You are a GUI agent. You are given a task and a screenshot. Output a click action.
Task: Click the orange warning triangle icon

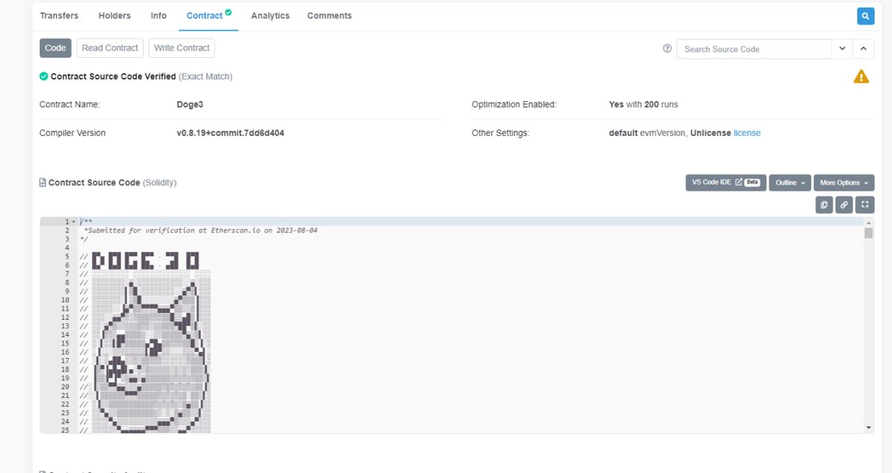861,76
